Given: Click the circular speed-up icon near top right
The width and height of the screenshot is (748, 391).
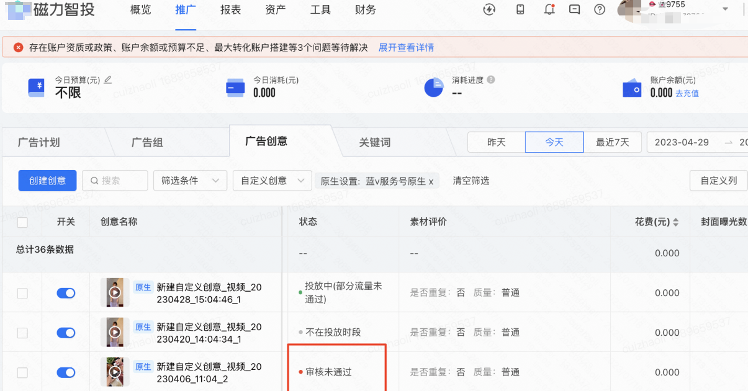Looking at the screenshot, I should [x=489, y=10].
